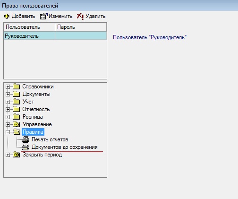Click the folder icon next to Справочники
Screen dimensions: 238x199
[16, 87]
